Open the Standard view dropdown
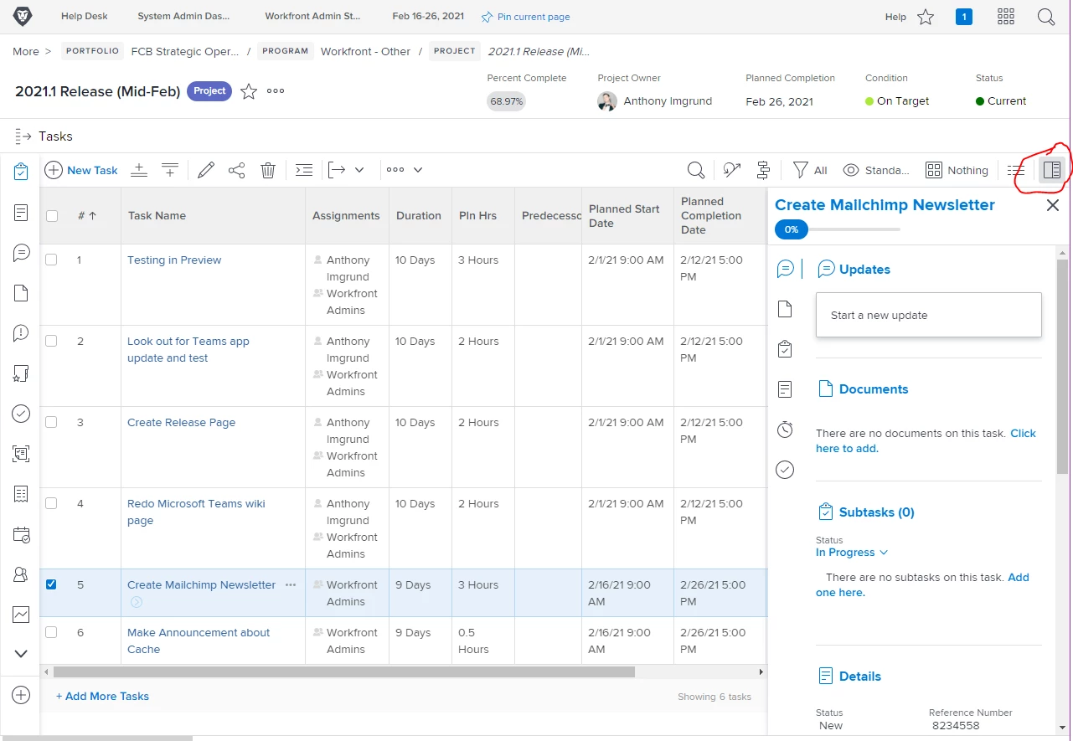Image resolution: width=1073 pixels, height=741 pixels. pyautogui.click(x=875, y=170)
